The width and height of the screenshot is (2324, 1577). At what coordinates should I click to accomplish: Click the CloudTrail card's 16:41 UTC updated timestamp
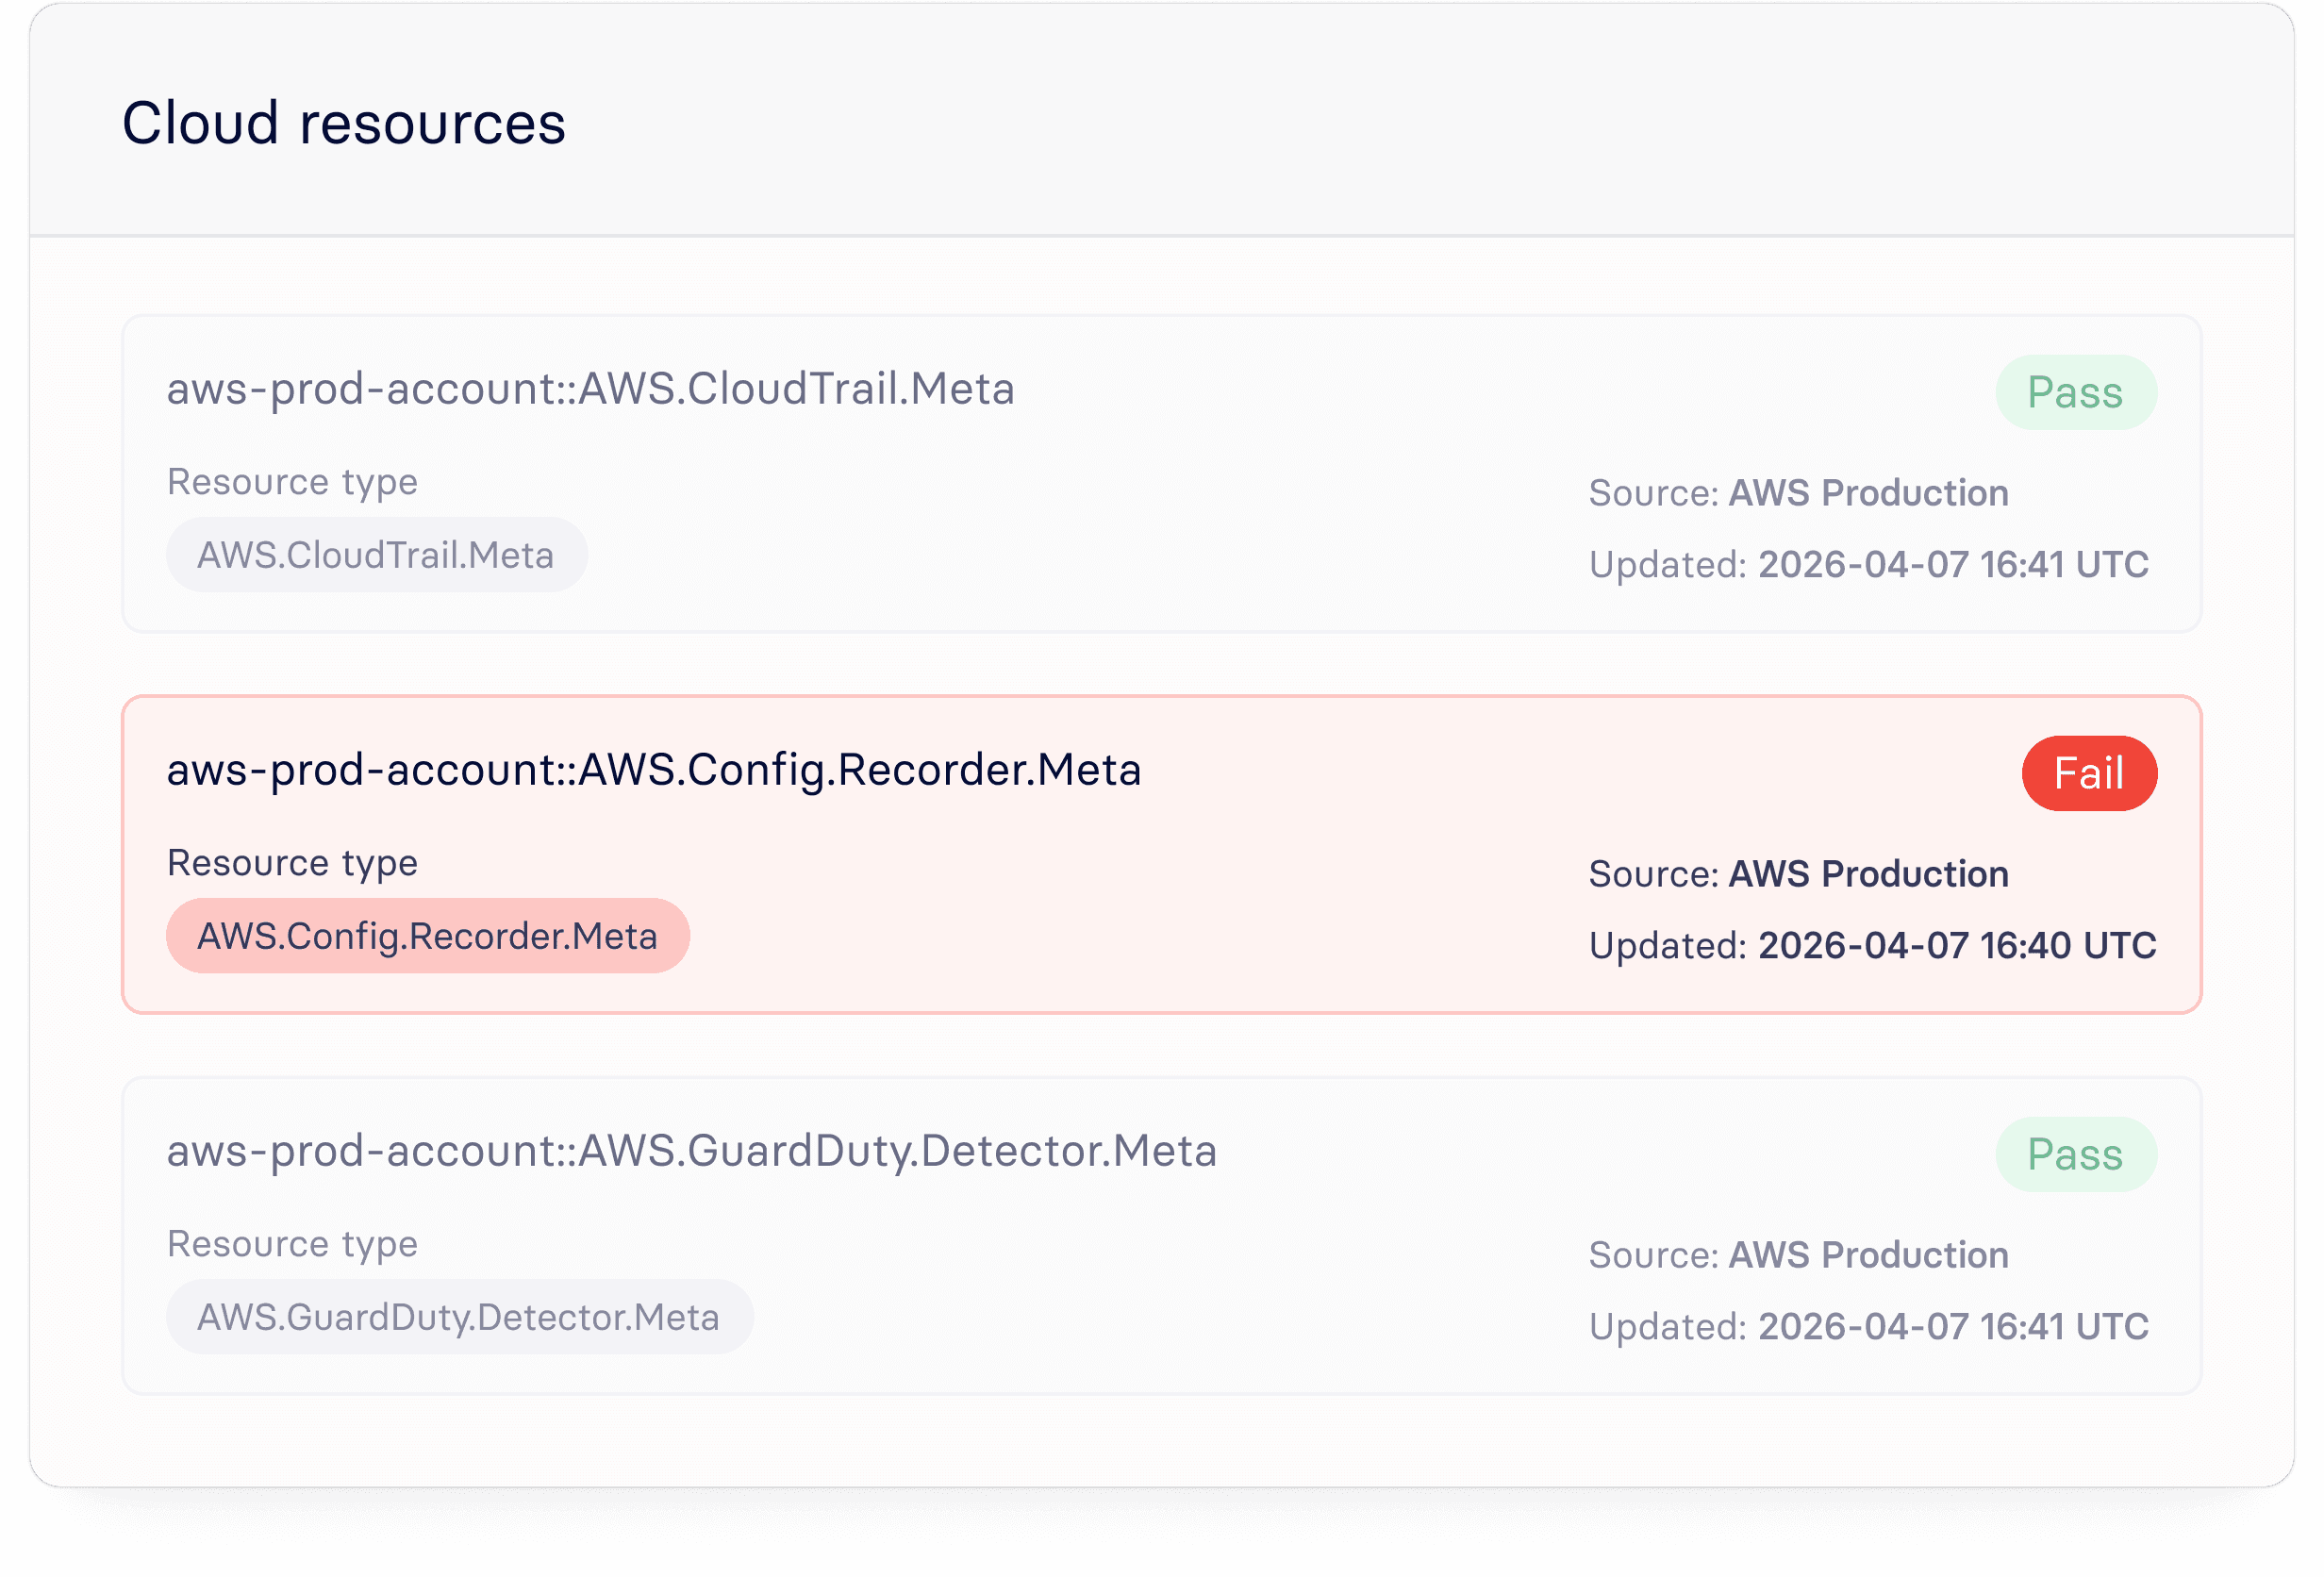pyautogui.click(x=1953, y=564)
